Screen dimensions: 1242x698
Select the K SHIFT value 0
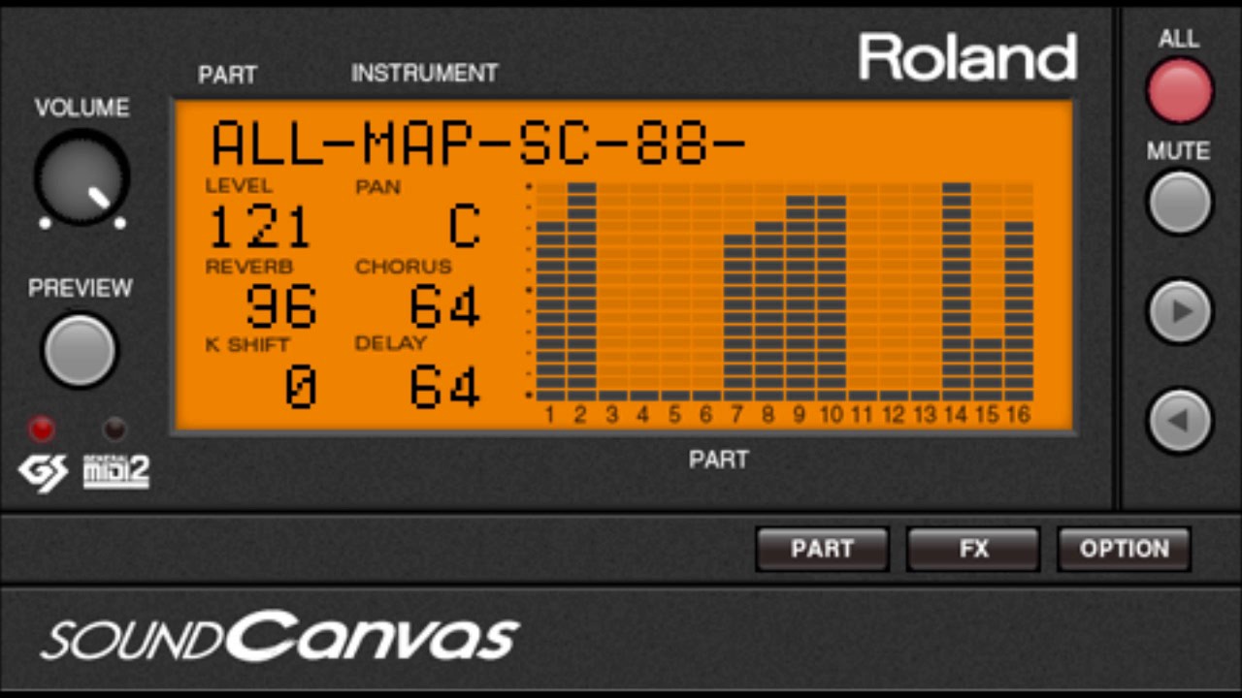pyautogui.click(x=301, y=386)
